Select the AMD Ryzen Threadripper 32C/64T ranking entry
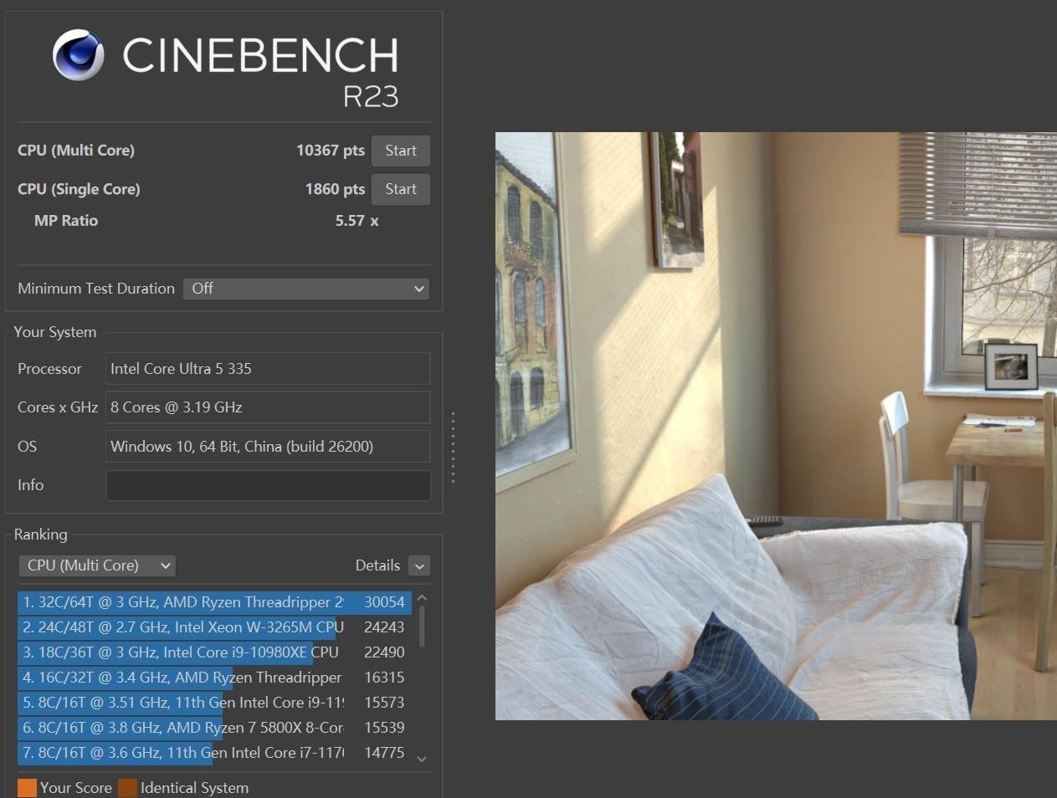Screen dimensions: 1057x798 coord(214,602)
